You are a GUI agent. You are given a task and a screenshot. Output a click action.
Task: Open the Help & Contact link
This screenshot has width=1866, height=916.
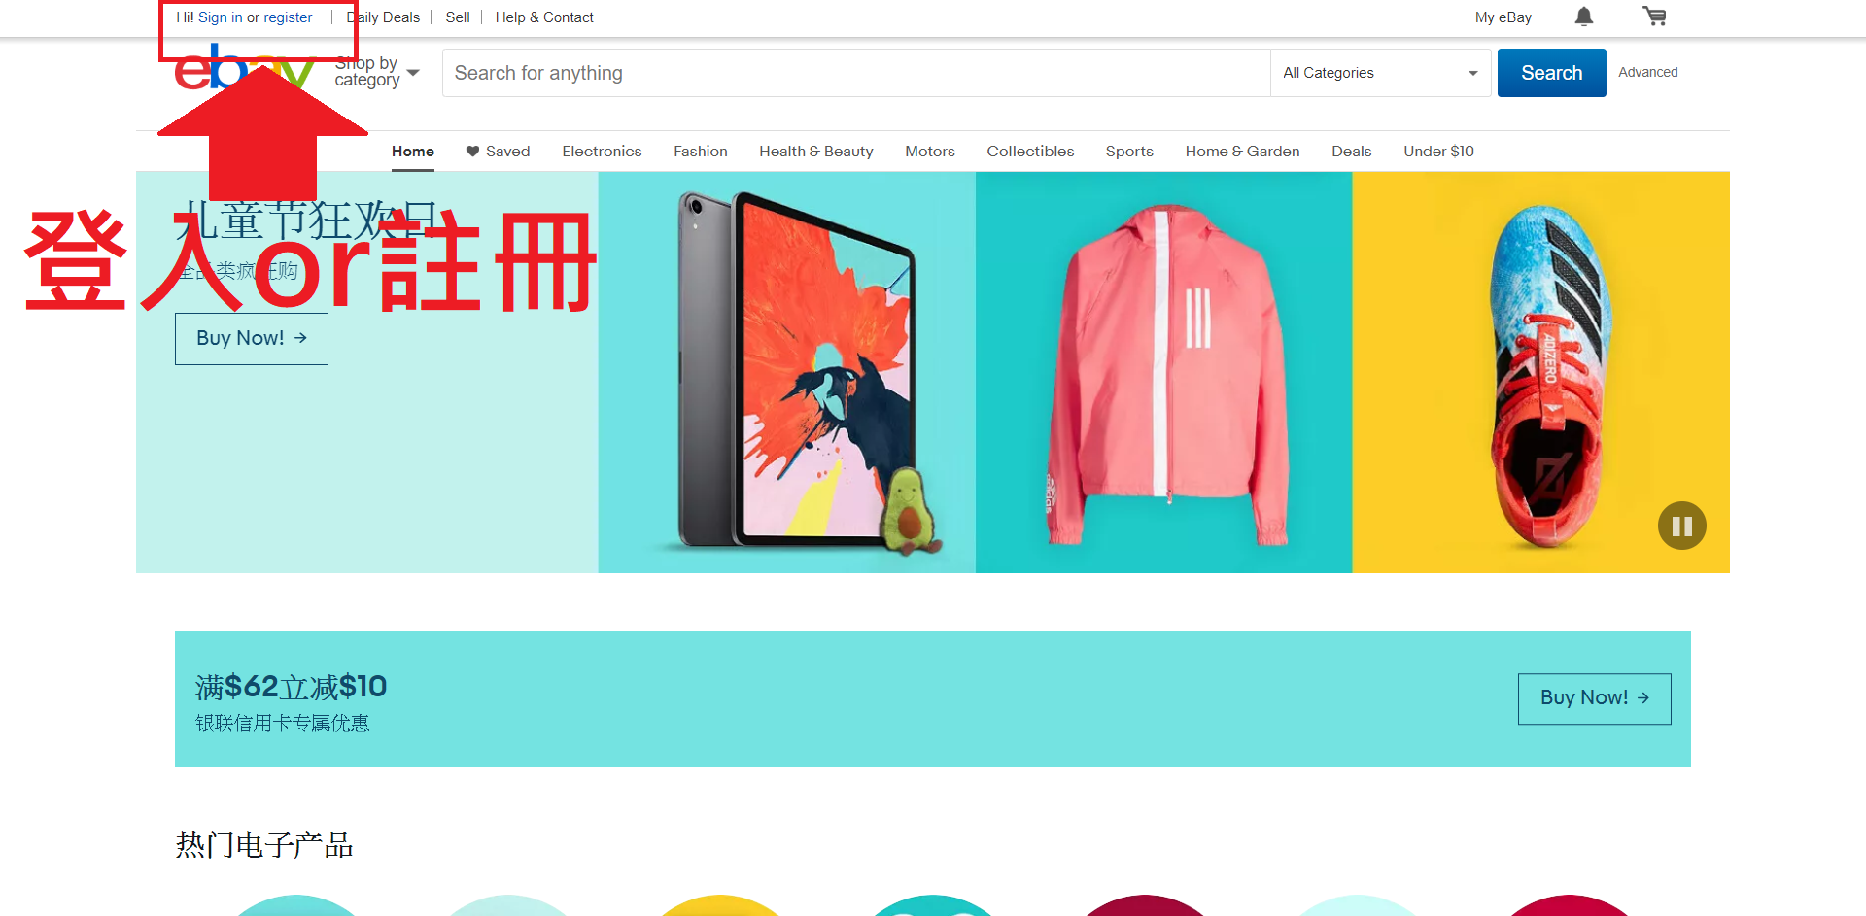click(x=544, y=17)
